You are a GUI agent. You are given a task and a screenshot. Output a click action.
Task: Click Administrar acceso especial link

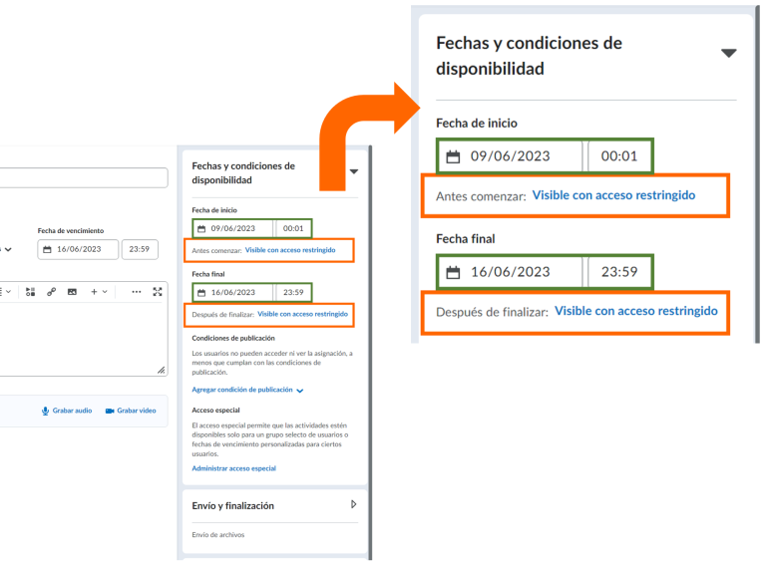click(233, 468)
